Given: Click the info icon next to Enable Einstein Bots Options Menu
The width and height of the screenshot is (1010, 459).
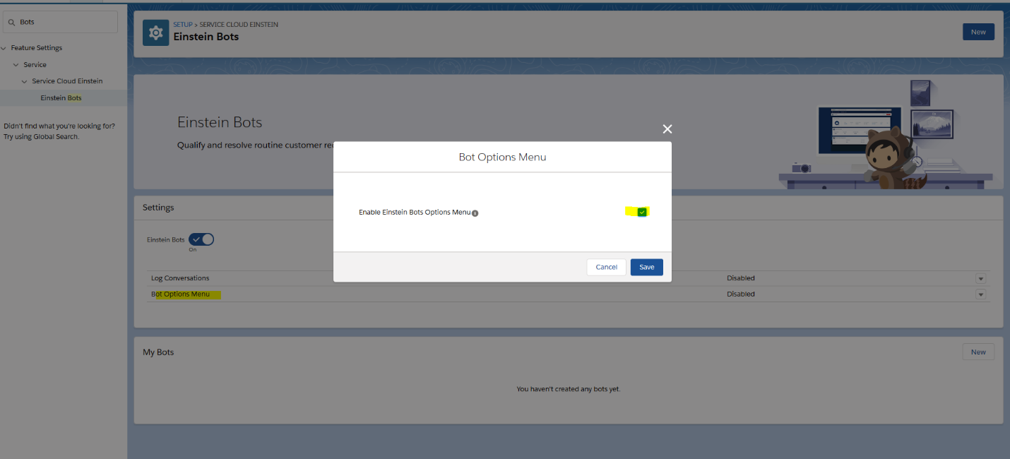Looking at the screenshot, I should pyautogui.click(x=475, y=213).
